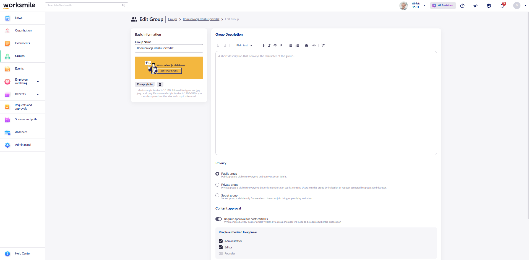
Task: Uncheck Editor approval permission
Action: coord(221,247)
